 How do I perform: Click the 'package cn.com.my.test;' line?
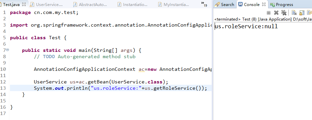pyautogui.click(x=45, y=13)
